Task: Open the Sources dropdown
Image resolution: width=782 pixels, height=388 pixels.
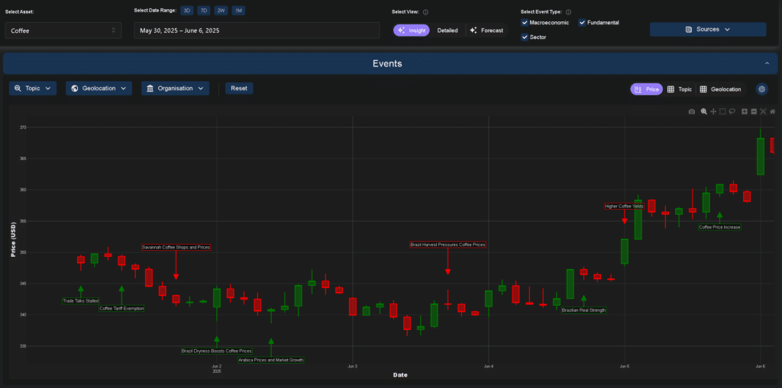Action: tap(708, 30)
